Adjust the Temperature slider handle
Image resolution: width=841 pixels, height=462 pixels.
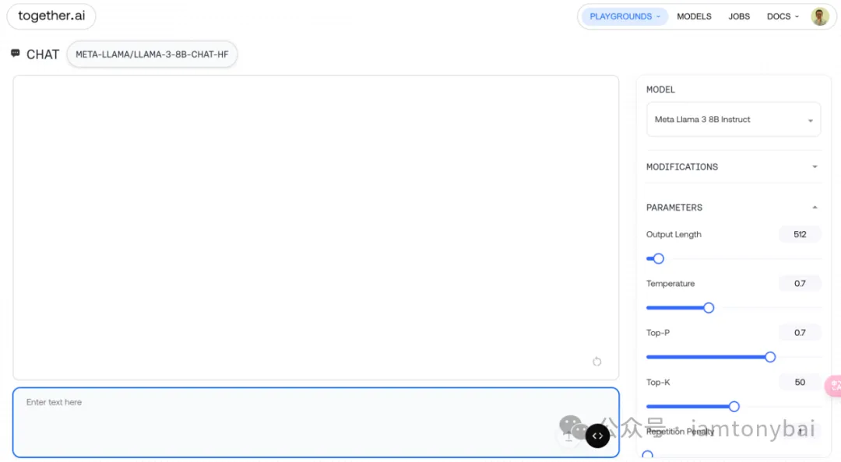point(709,308)
